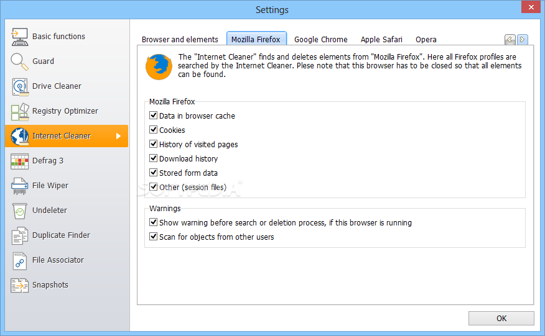Click the Basic functions computer icon
The width and height of the screenshot is (545, 336).
19,37
